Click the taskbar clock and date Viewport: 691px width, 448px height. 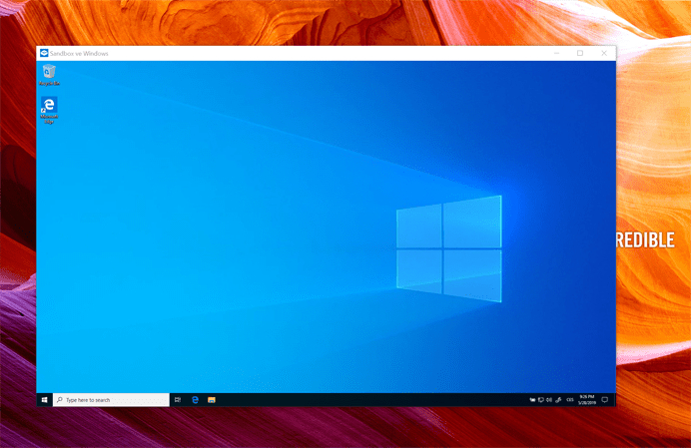pyautogui.click(x=585, y=399)
